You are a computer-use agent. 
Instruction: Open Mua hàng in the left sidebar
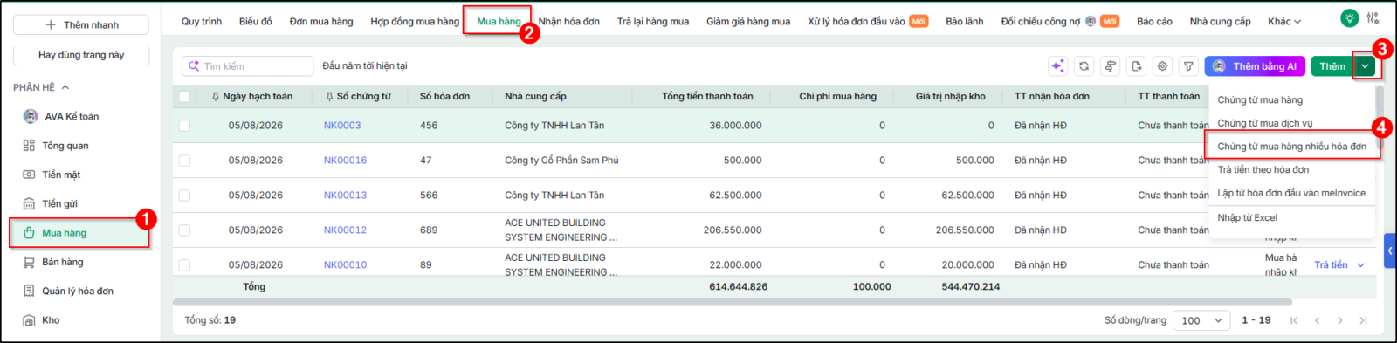79,233
